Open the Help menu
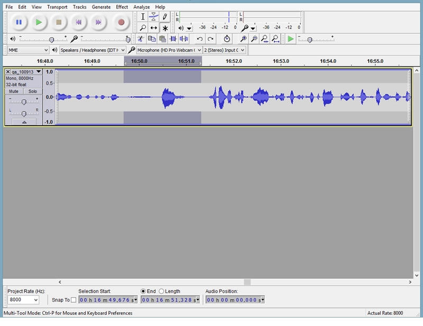Screen dimensions: 423x326 [160, 7]
